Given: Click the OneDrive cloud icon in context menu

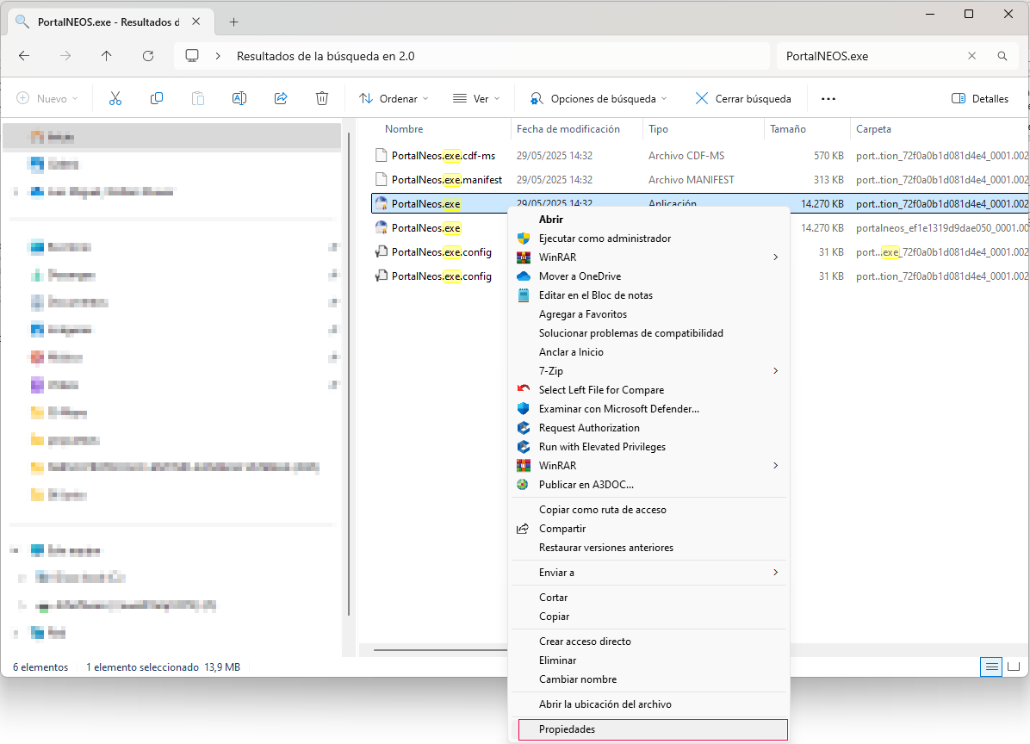Looking at the screenshot, I should 524,276.
